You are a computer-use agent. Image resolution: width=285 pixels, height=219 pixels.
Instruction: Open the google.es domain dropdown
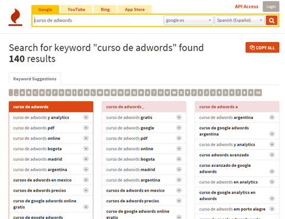[x=189, y=20]
